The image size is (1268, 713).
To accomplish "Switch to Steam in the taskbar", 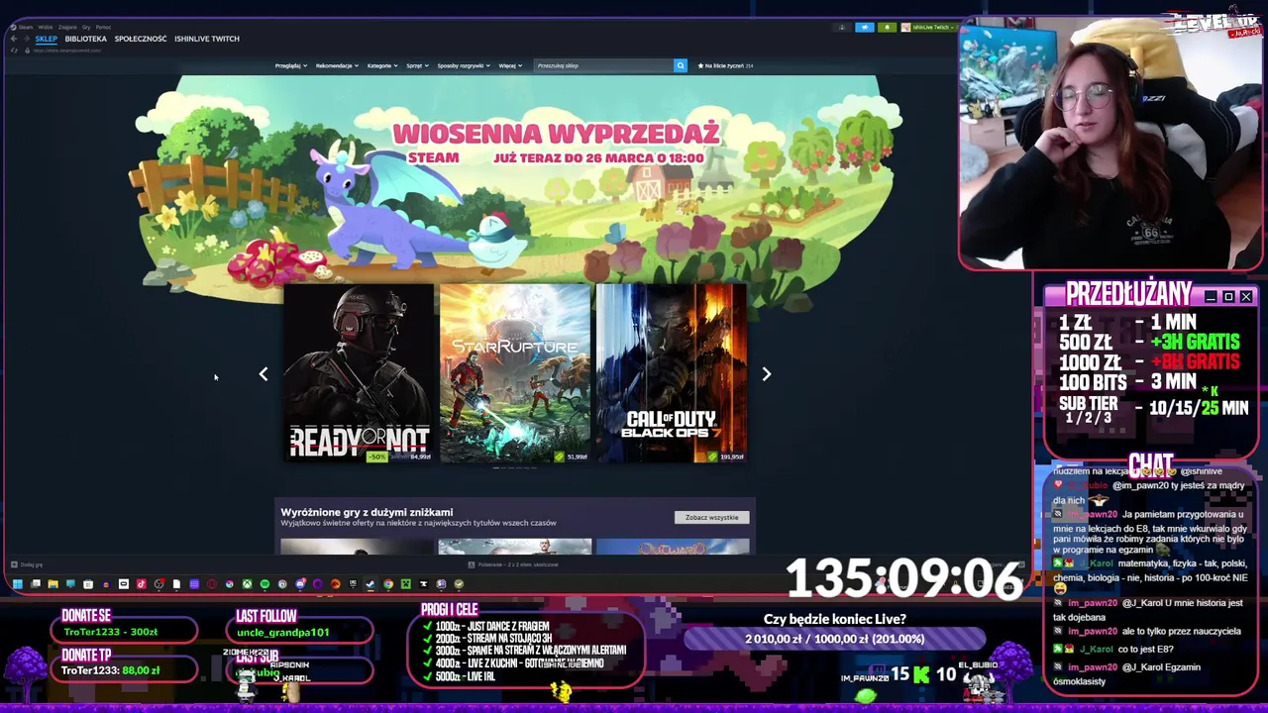I will click(x=370, y=584).
